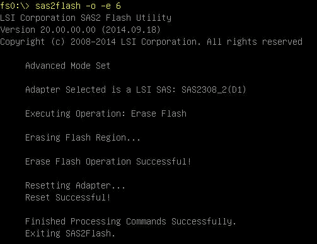
Task: Click the Copyright 2008-2014 line
Action: click(x=151, y=42)
